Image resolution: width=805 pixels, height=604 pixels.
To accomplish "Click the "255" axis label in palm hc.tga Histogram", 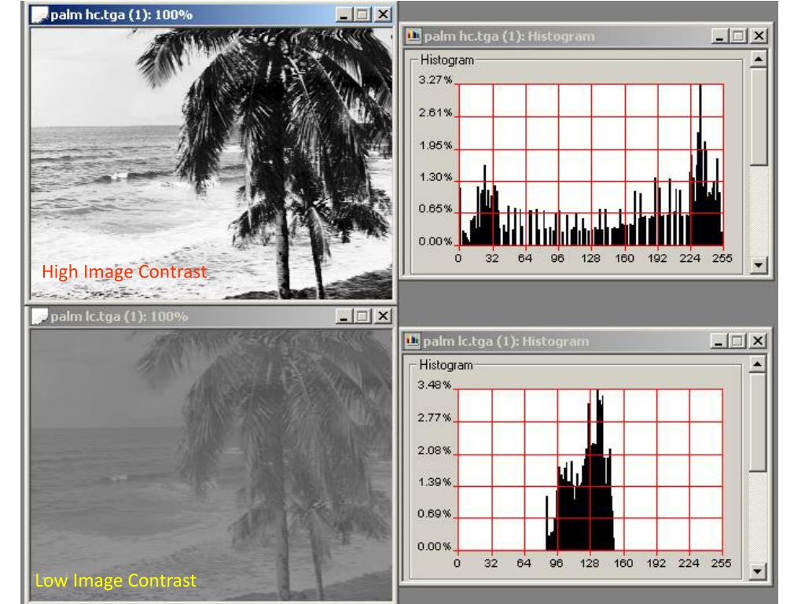I will tap(722, 258).
